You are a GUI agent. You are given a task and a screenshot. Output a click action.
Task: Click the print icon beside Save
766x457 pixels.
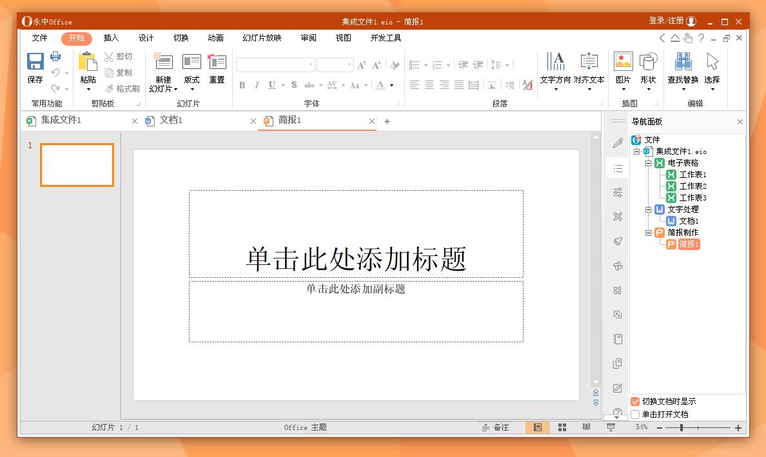tap(55, 56)
